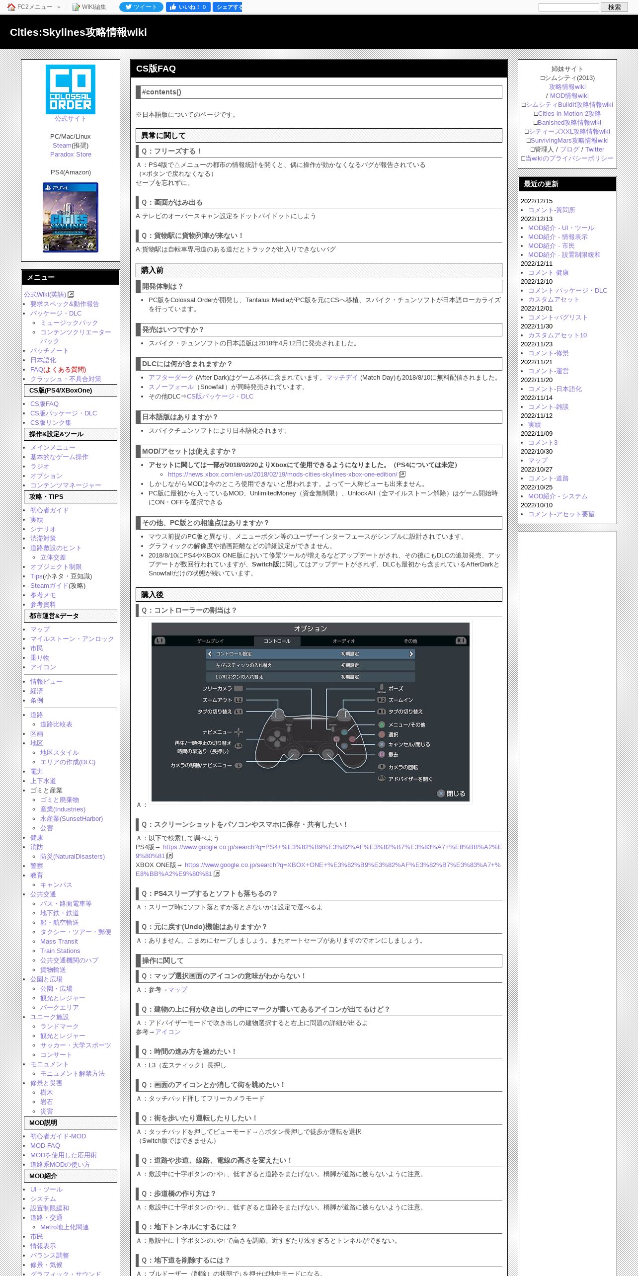Open 要求スペック&動作報告 in menu

(65, 304)
